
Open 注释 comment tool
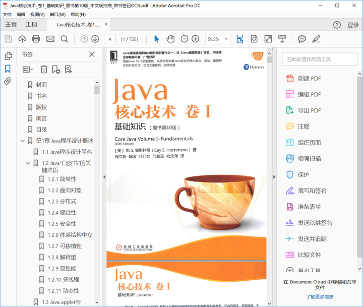[297, 127]
